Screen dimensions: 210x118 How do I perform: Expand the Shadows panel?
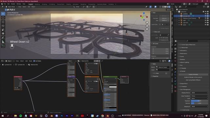coord(182,59)
